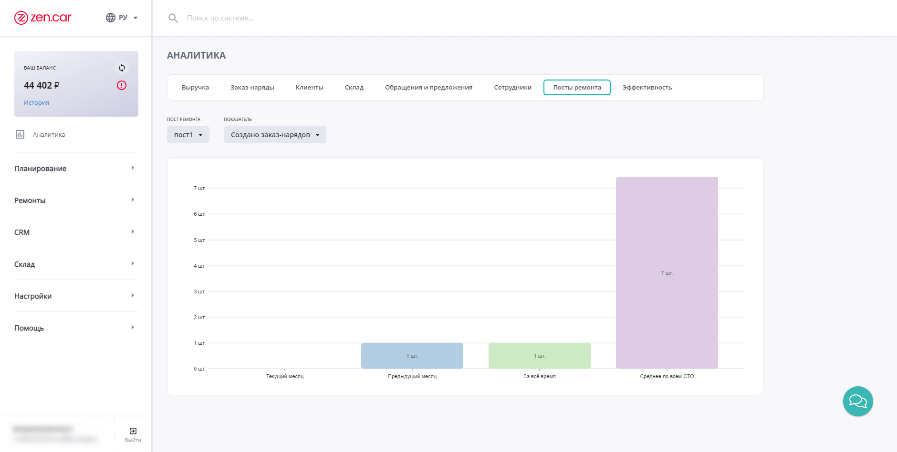Click the search magnifier icon

pos(173,18)
